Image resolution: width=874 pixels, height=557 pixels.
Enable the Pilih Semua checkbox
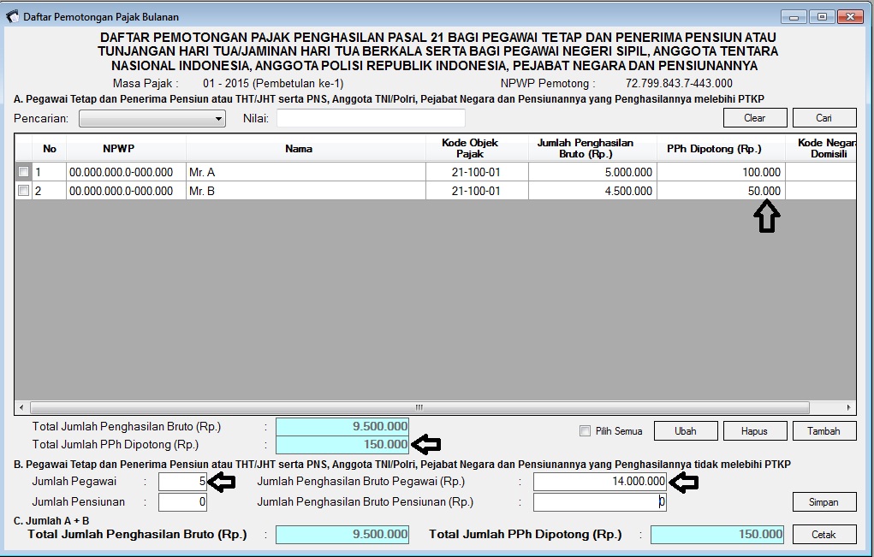tap(587, 430)
